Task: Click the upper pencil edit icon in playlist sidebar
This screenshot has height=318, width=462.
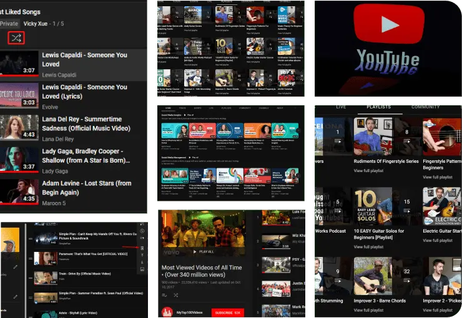Action: (16, 267)
